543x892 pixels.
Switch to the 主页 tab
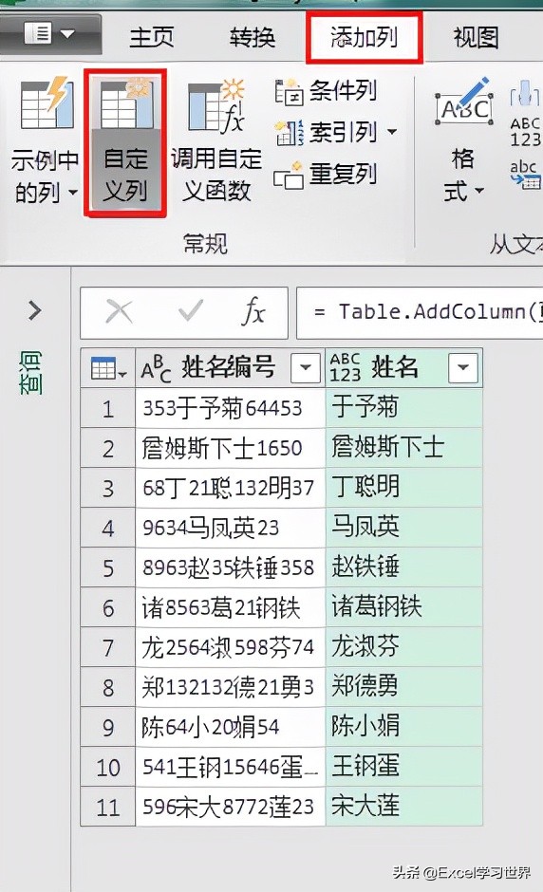[151, 38]
